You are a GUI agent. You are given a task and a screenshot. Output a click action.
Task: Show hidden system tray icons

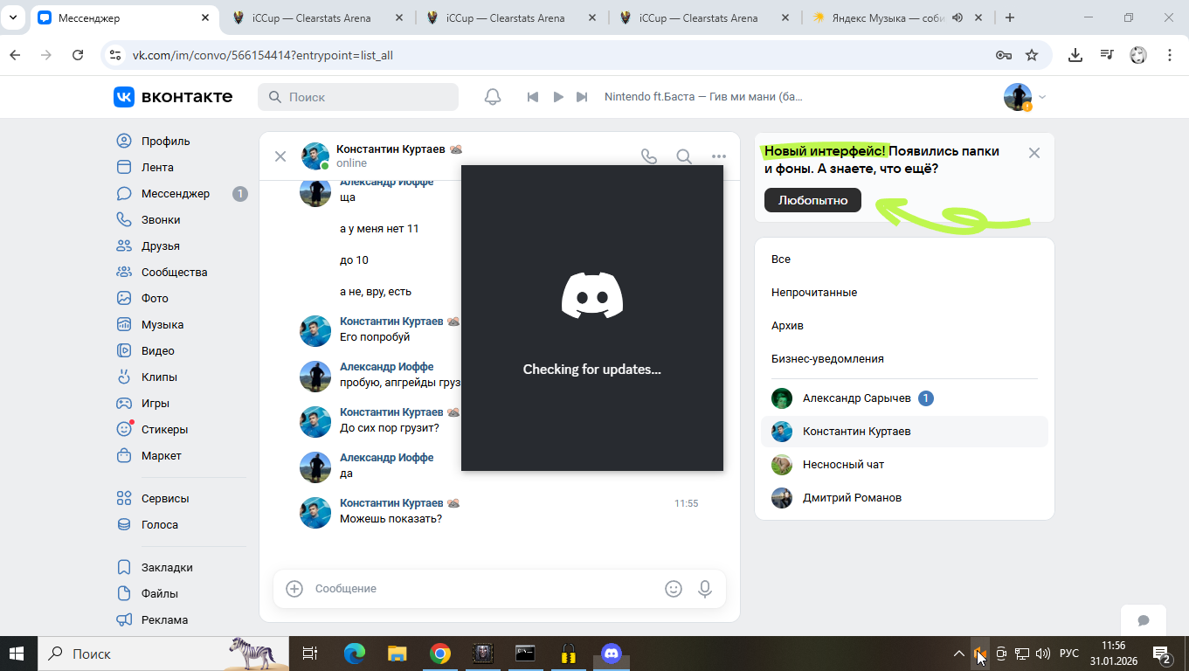959,654
